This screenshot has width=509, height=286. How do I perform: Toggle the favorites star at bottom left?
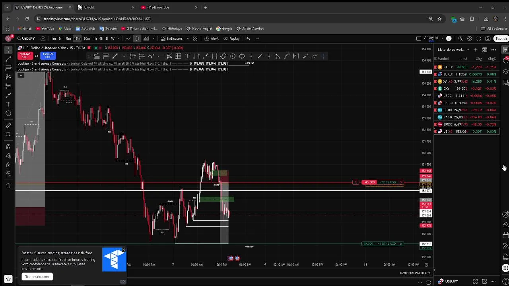tap(8, 279)
